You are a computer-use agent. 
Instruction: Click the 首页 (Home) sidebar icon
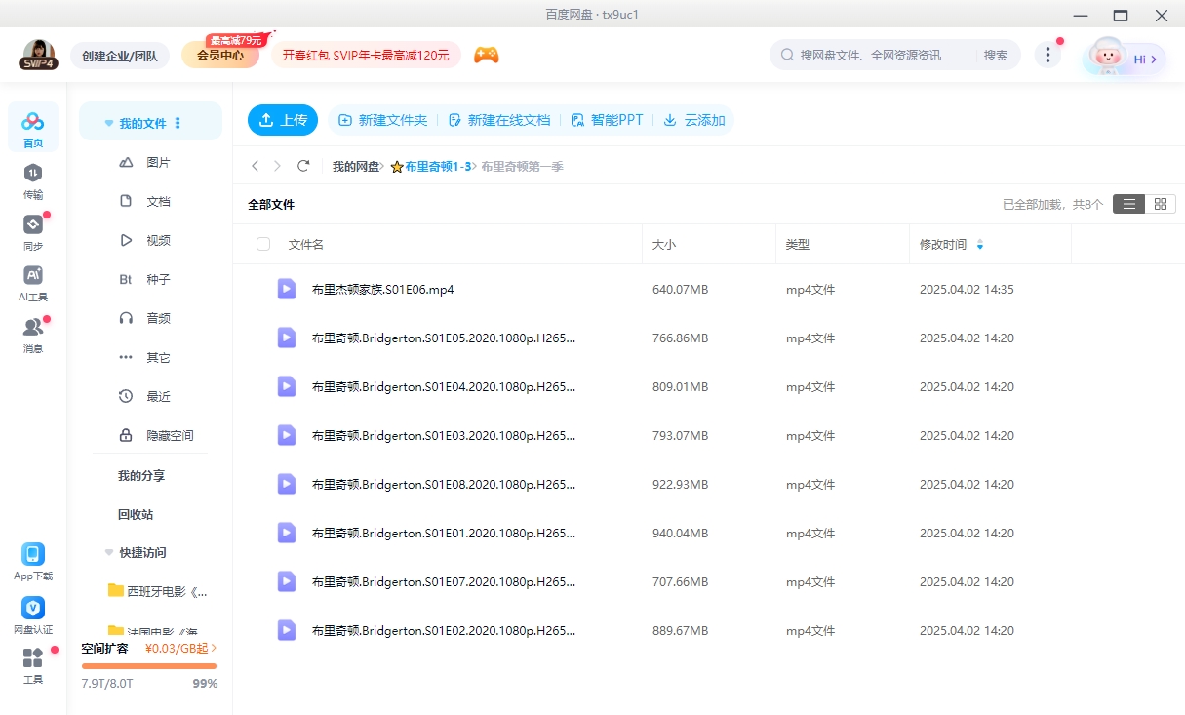click(33, 125)
